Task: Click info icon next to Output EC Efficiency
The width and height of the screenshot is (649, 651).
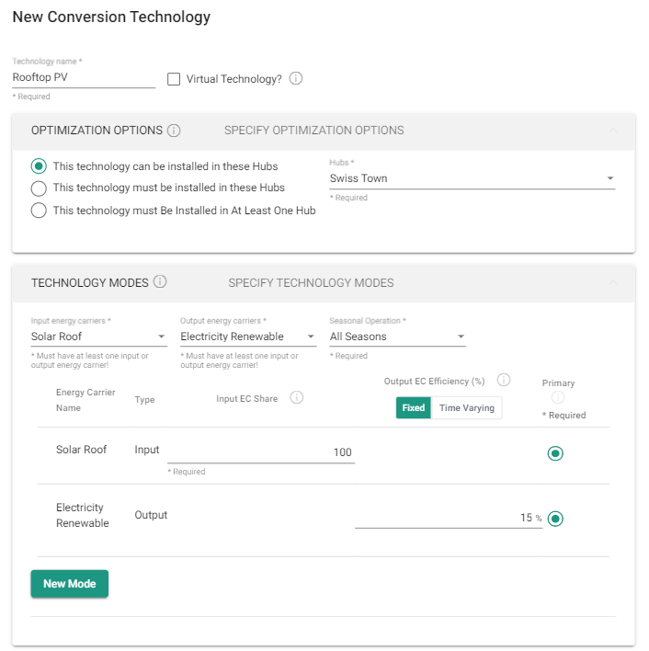Action: click(x=503, y=381)
